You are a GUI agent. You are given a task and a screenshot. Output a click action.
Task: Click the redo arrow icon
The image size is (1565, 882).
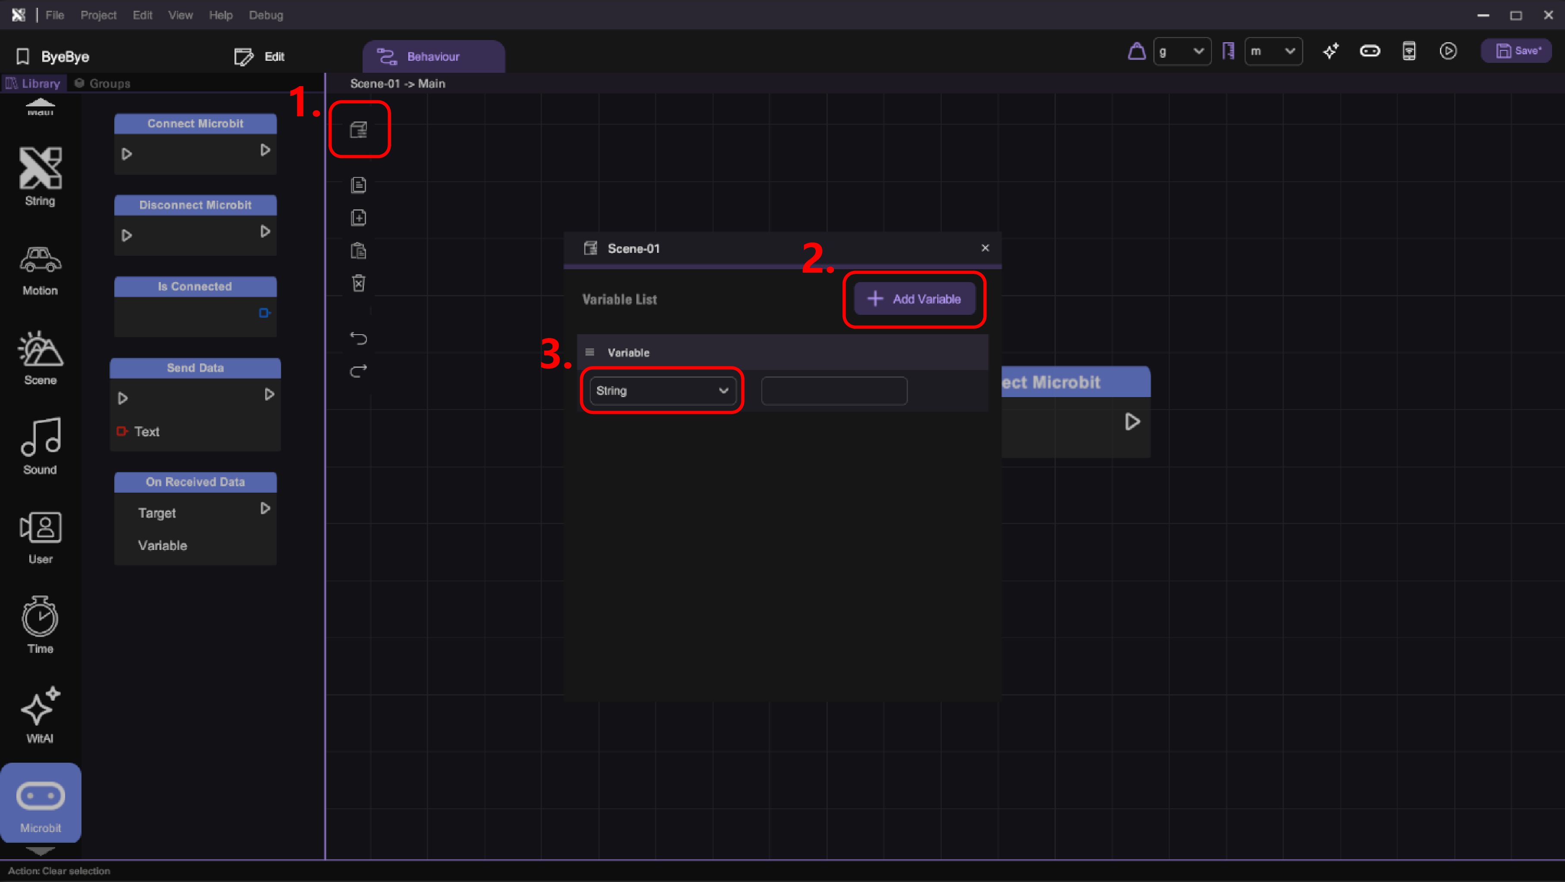pos(358,370)
